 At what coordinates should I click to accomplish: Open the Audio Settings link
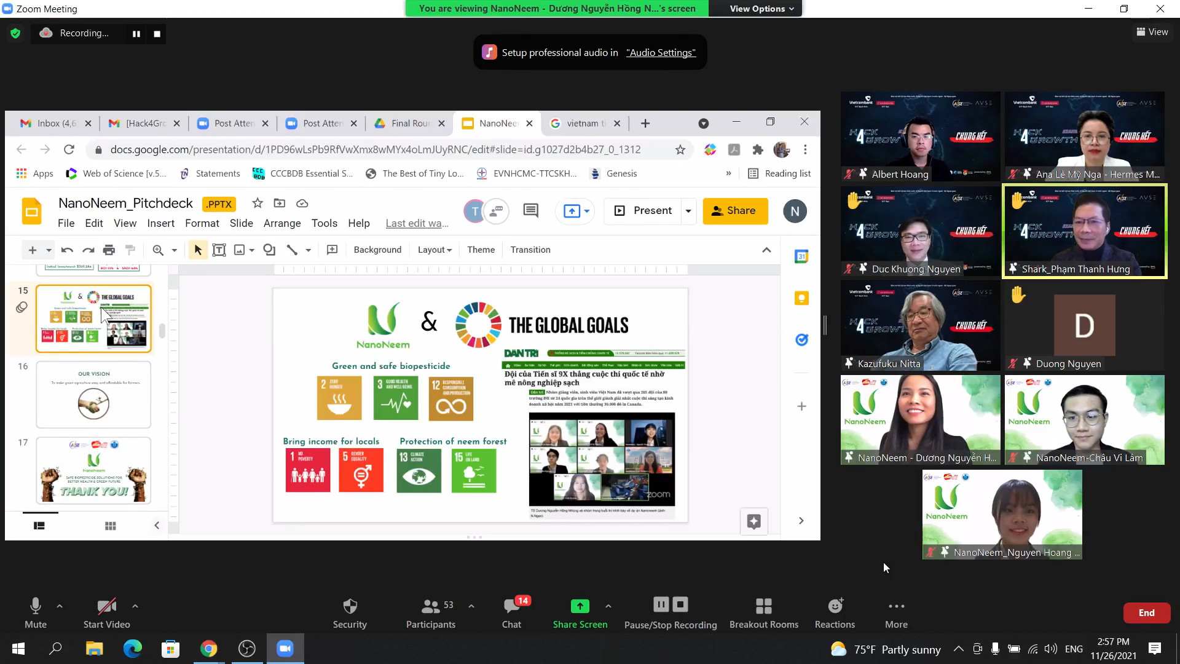(661, 53)
